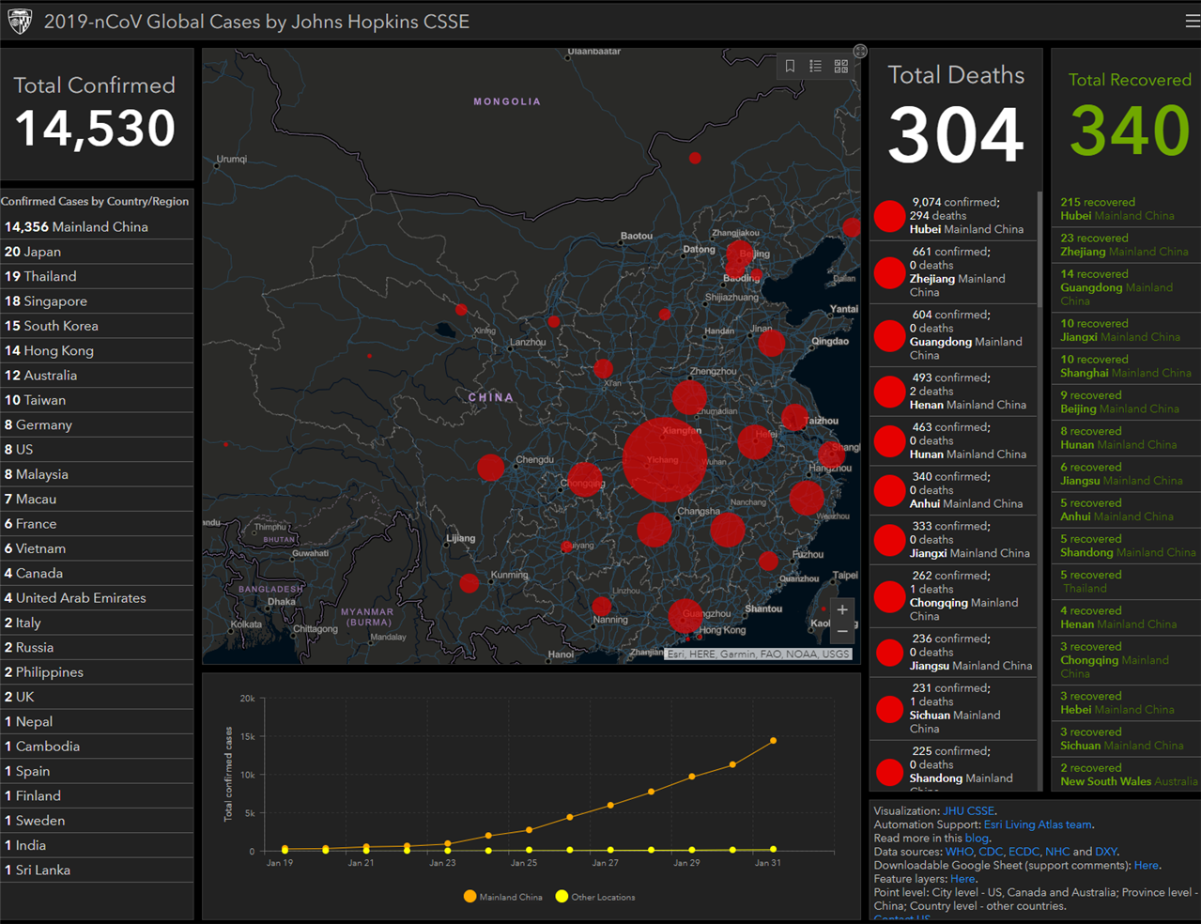Click the Johns Hopkins shield logo
The width and height of the screenshot is (1201, 924).
click(20, 21)
